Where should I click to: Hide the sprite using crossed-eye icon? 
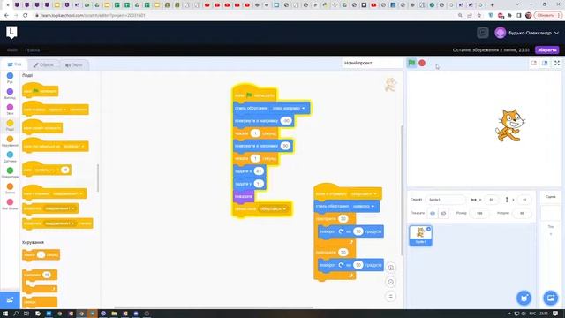(x=443, y=214)
